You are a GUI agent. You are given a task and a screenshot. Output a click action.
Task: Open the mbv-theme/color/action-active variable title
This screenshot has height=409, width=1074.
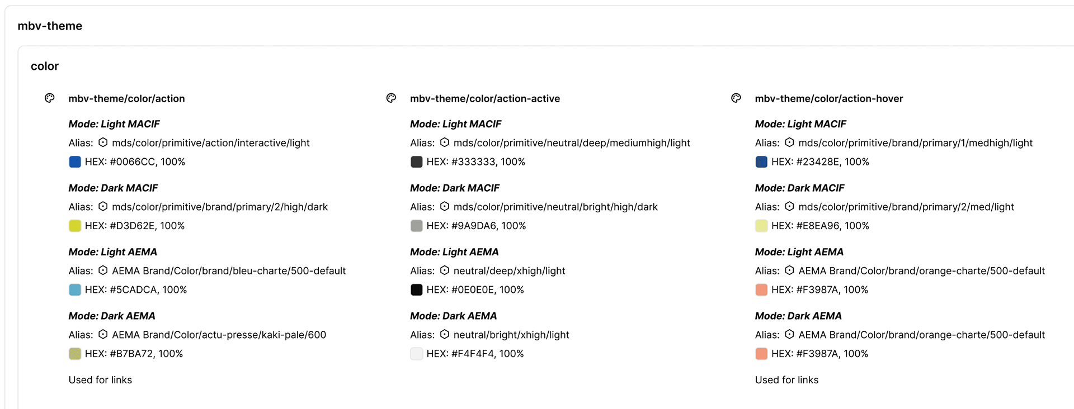coord(484,99)
